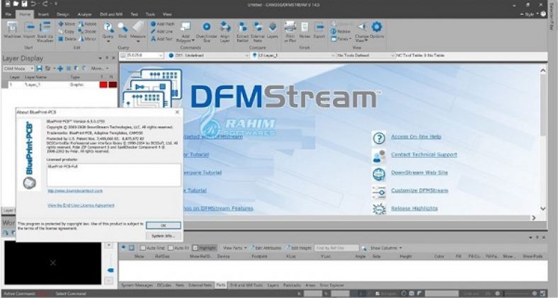Switch to the Analyze ribbon tab

(x=84, y=14)
